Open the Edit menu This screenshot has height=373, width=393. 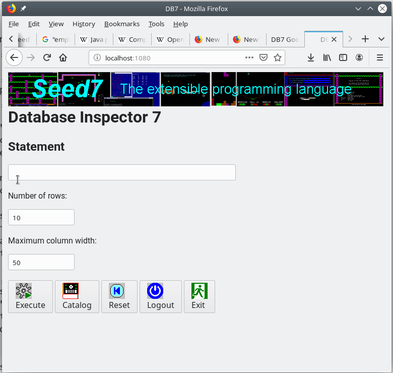34,24
